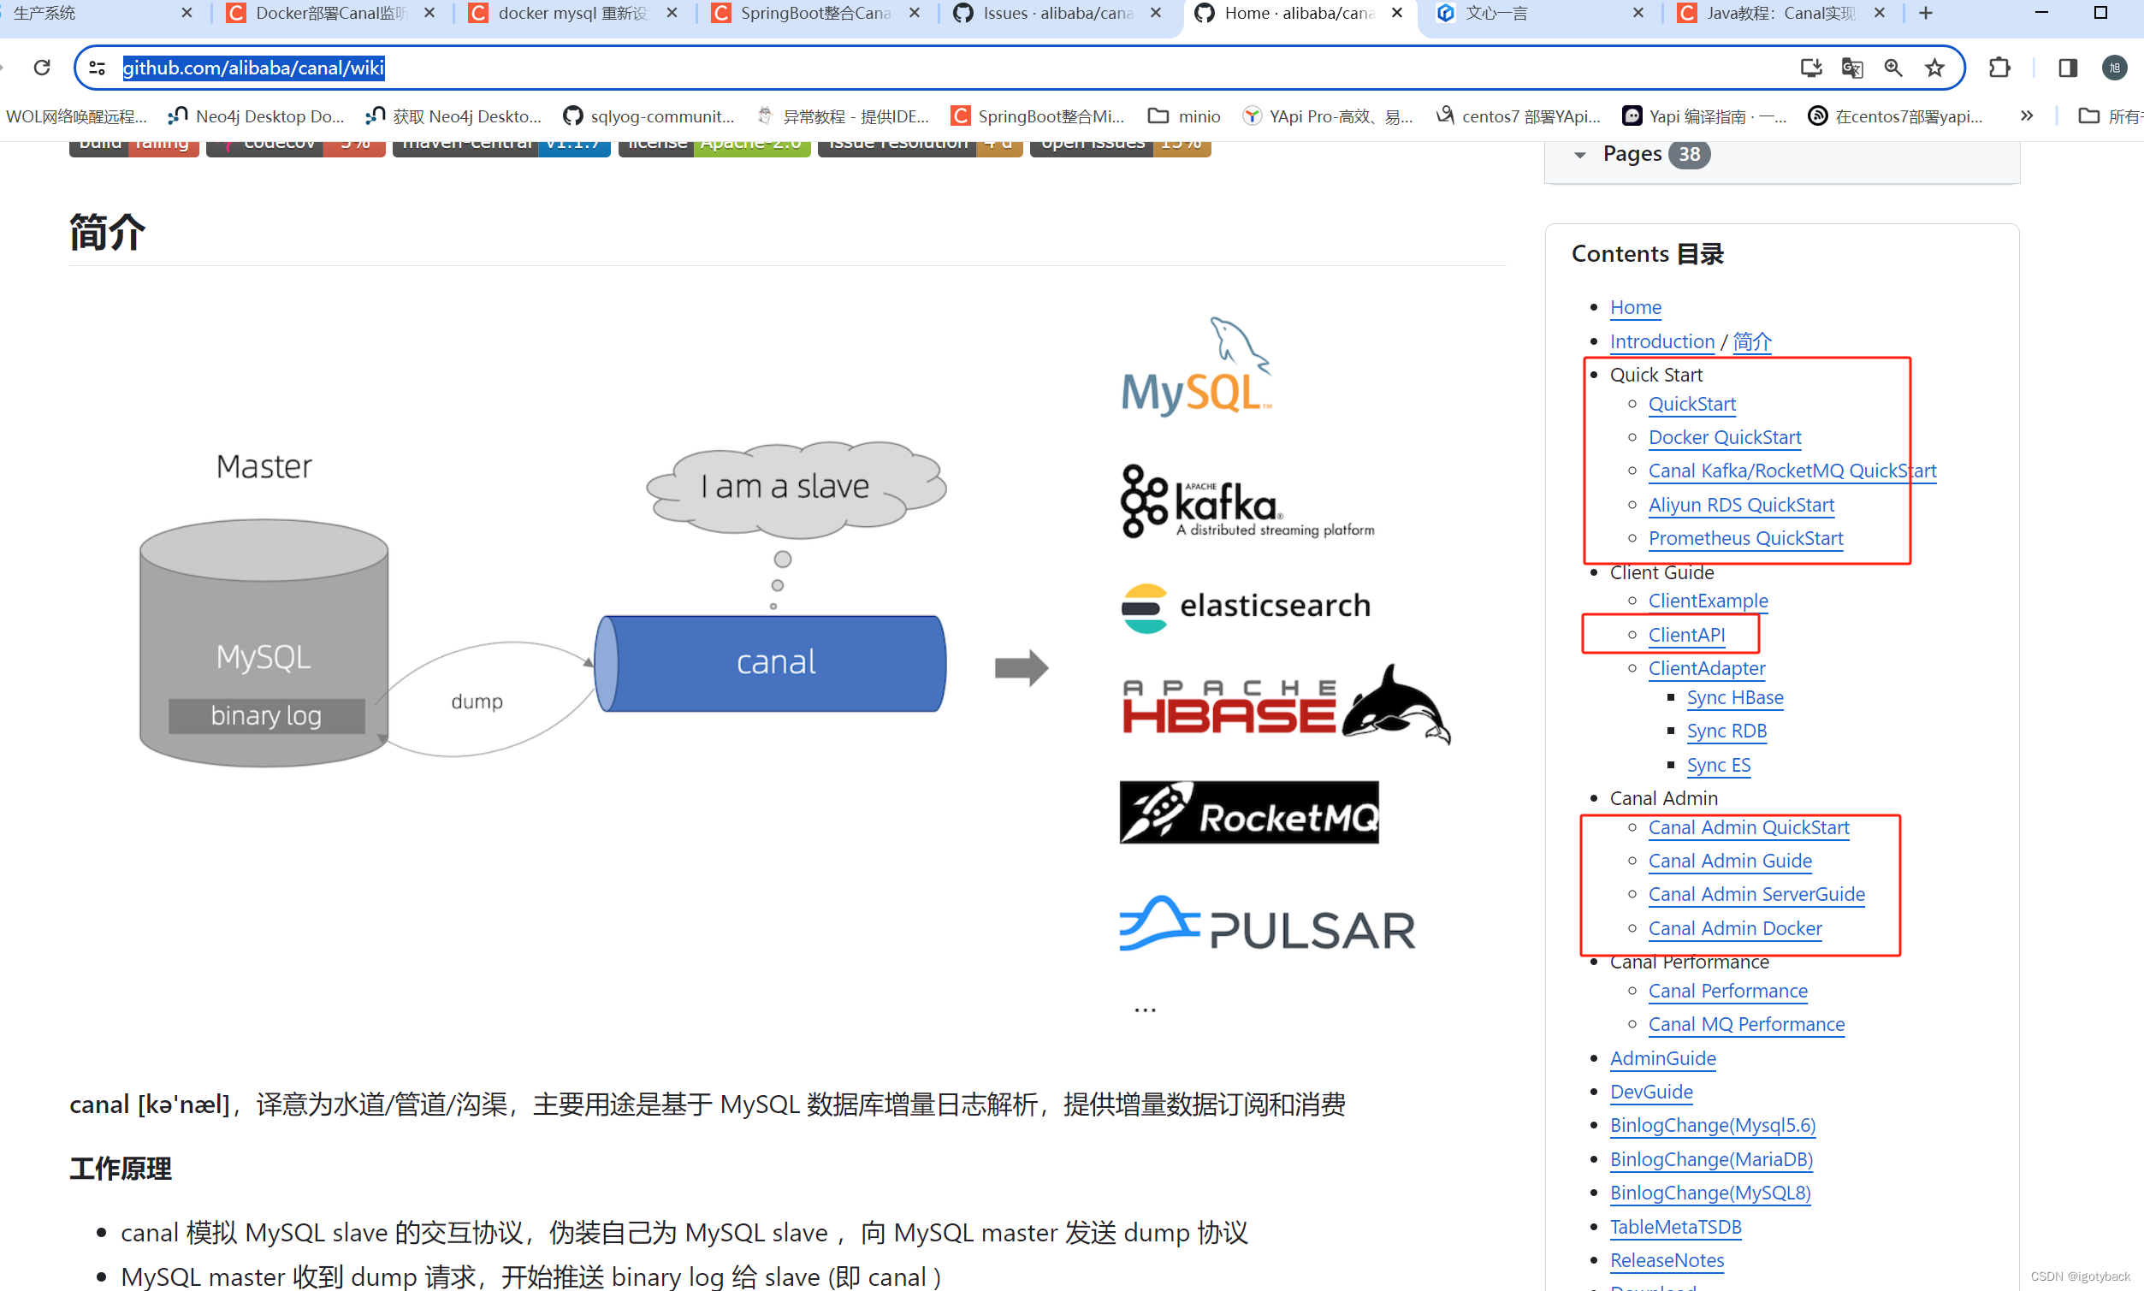Open 获取 Neo4j Deskto... bookmark

click(454, 115)
